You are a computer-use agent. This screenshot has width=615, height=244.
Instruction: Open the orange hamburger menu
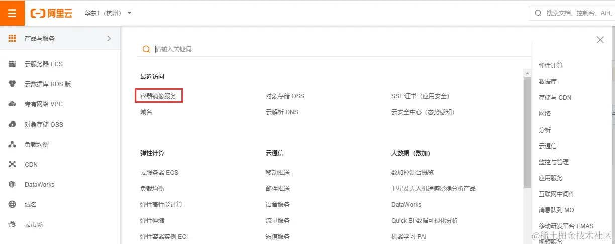12,13
